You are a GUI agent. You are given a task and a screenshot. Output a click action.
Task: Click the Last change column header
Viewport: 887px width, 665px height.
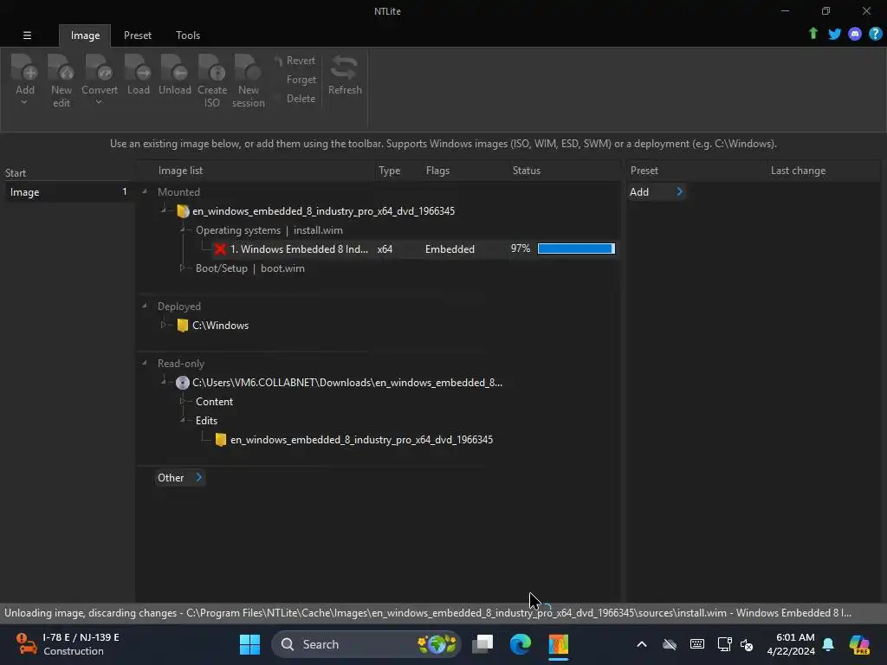(798, 171)
